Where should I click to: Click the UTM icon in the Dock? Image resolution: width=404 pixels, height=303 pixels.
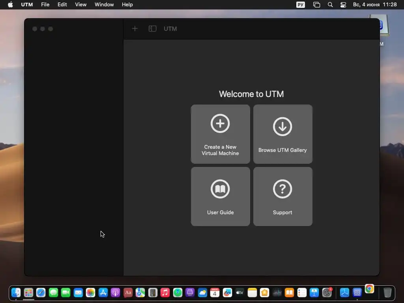[357, 293]
